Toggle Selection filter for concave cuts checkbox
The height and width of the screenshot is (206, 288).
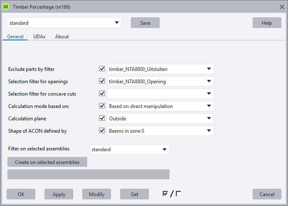(102, 94)
